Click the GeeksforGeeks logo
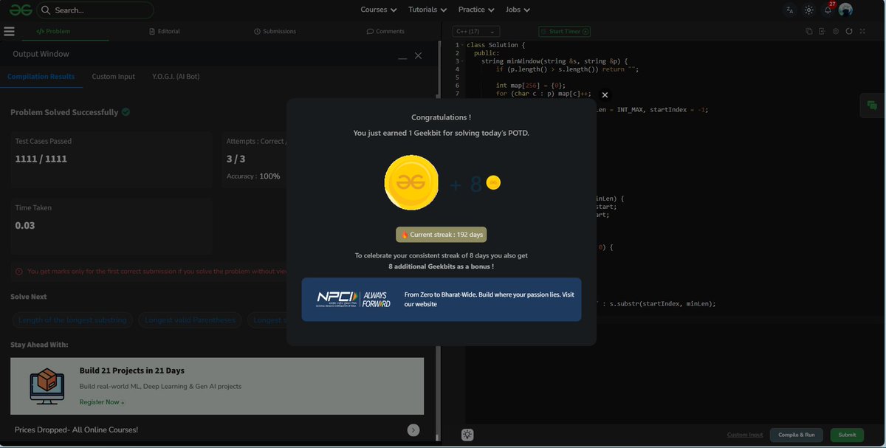 [x=20, y=10]
